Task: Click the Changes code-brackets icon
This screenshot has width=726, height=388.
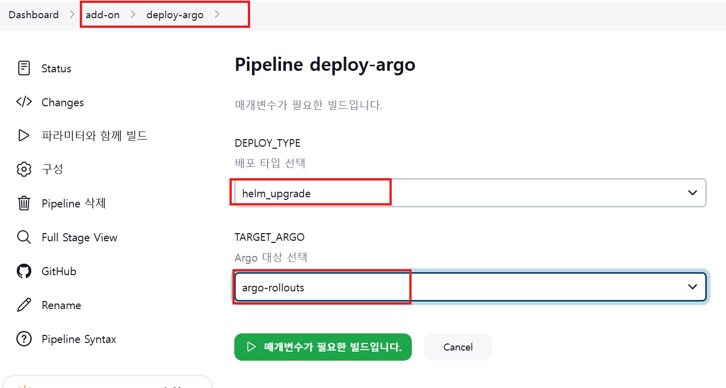Action: [24, 102]
